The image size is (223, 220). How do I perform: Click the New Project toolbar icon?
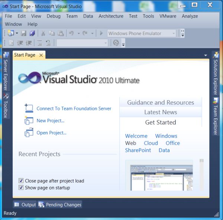pos(11,33)
